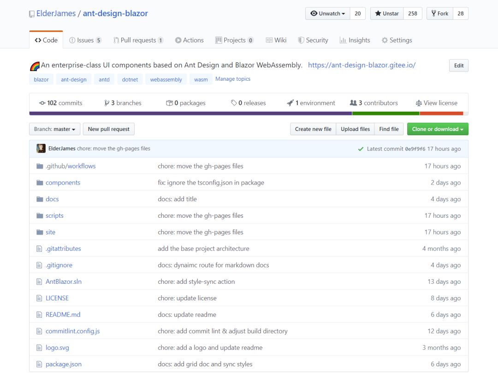498x376 pixels.
Task: Switch to the Issues tab
Action: pyautogui.click(x=85, y=40)
